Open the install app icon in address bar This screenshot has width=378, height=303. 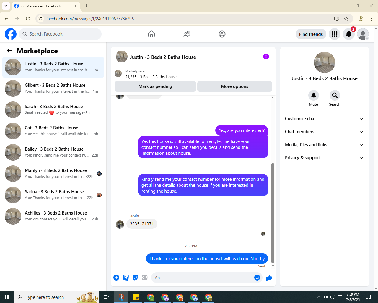(x=337, y=19)
